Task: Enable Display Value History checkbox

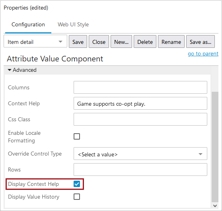Action: tap(77, 197)
